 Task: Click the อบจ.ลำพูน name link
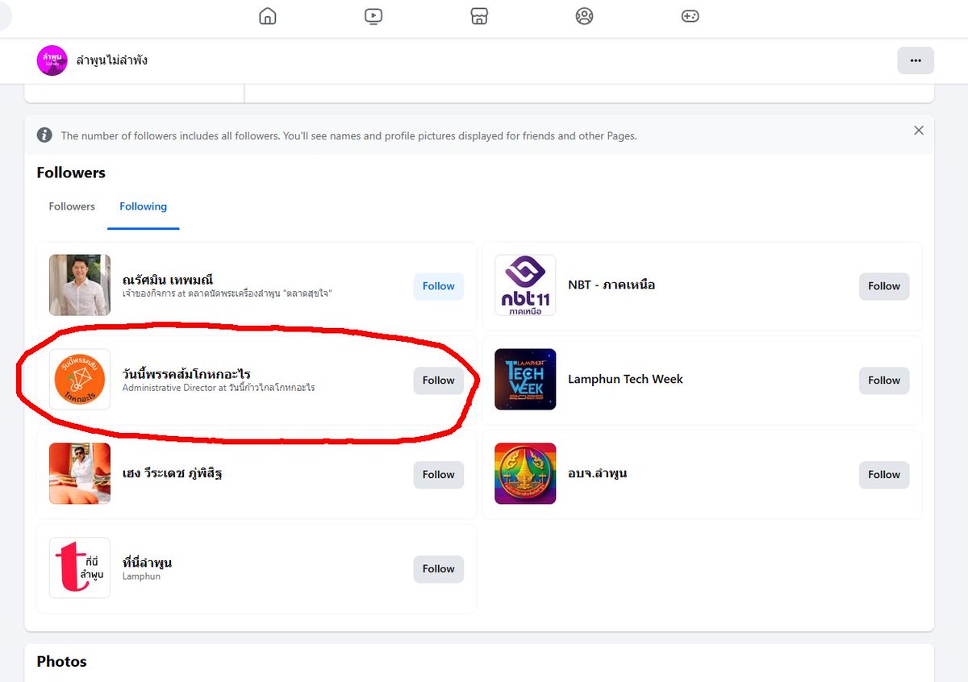coord(598,474)
